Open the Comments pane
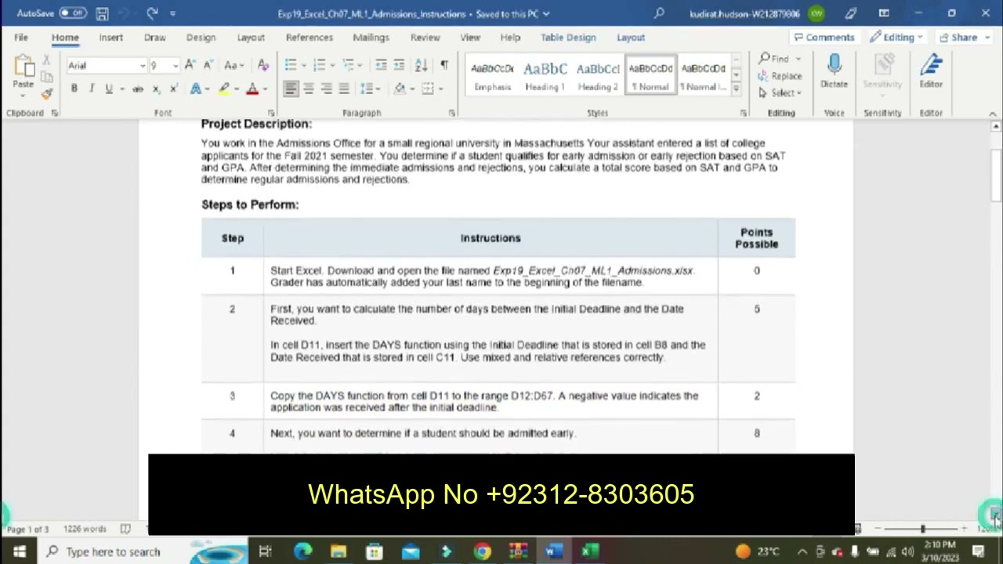The image size is (1003, 564). click(824, 37)
